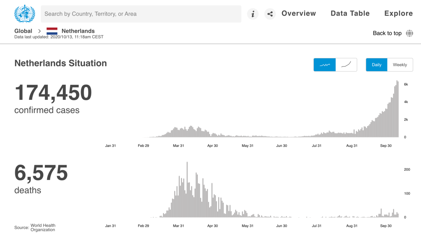Click the highest cases bar in October

(x=397, y=109)
